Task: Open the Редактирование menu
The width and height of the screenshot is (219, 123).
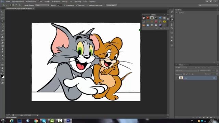Action: pos(17,2)
